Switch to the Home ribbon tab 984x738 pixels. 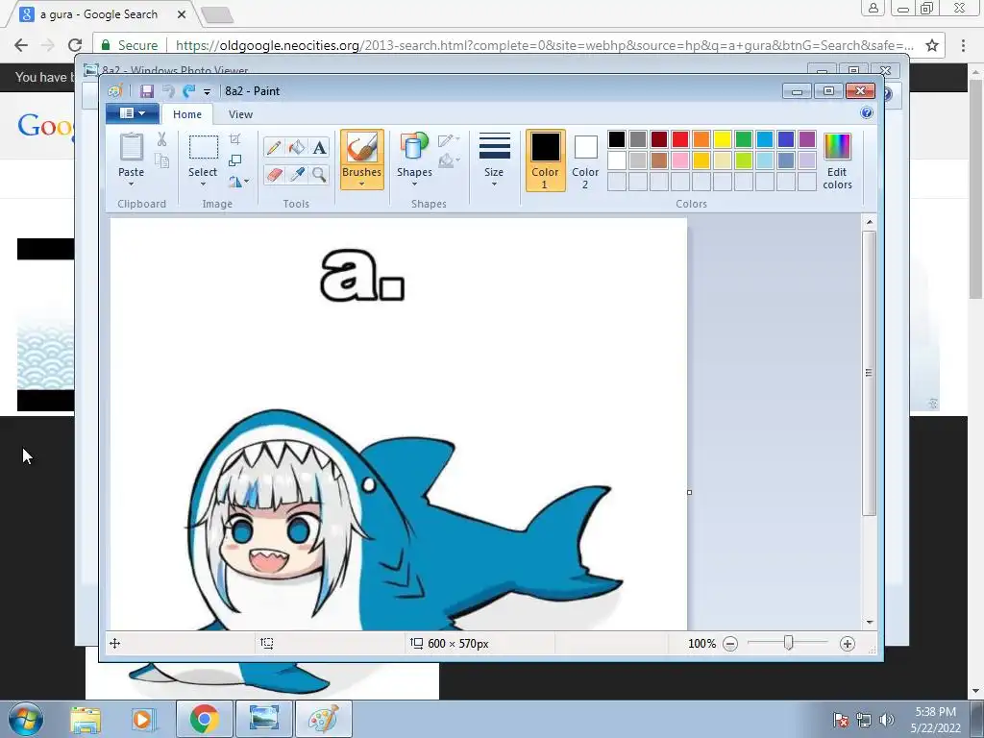coord(187,114)
